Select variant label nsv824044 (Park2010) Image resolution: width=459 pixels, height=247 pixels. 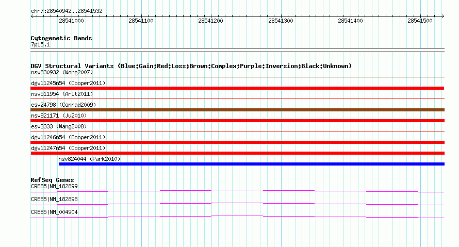coord(89,159)
